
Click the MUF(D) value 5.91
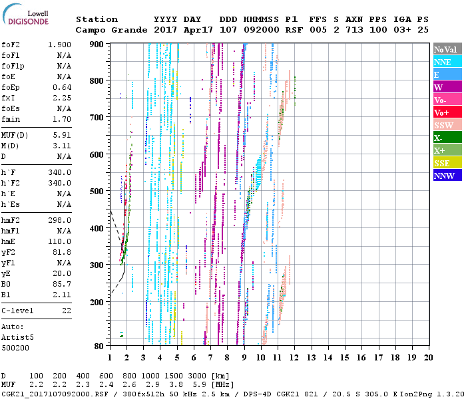[62, 136]
